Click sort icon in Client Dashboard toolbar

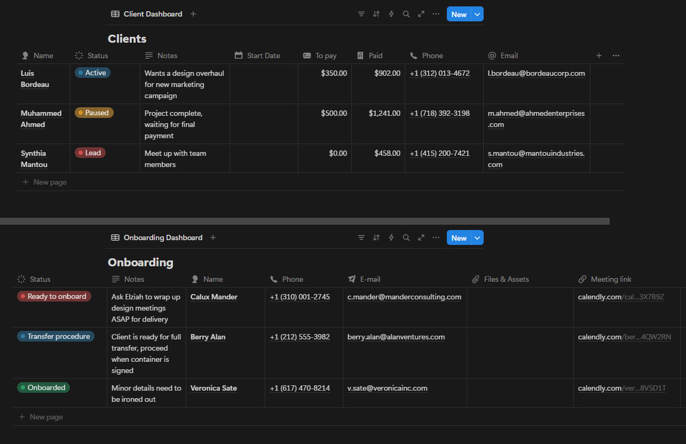tap(376, 14)
